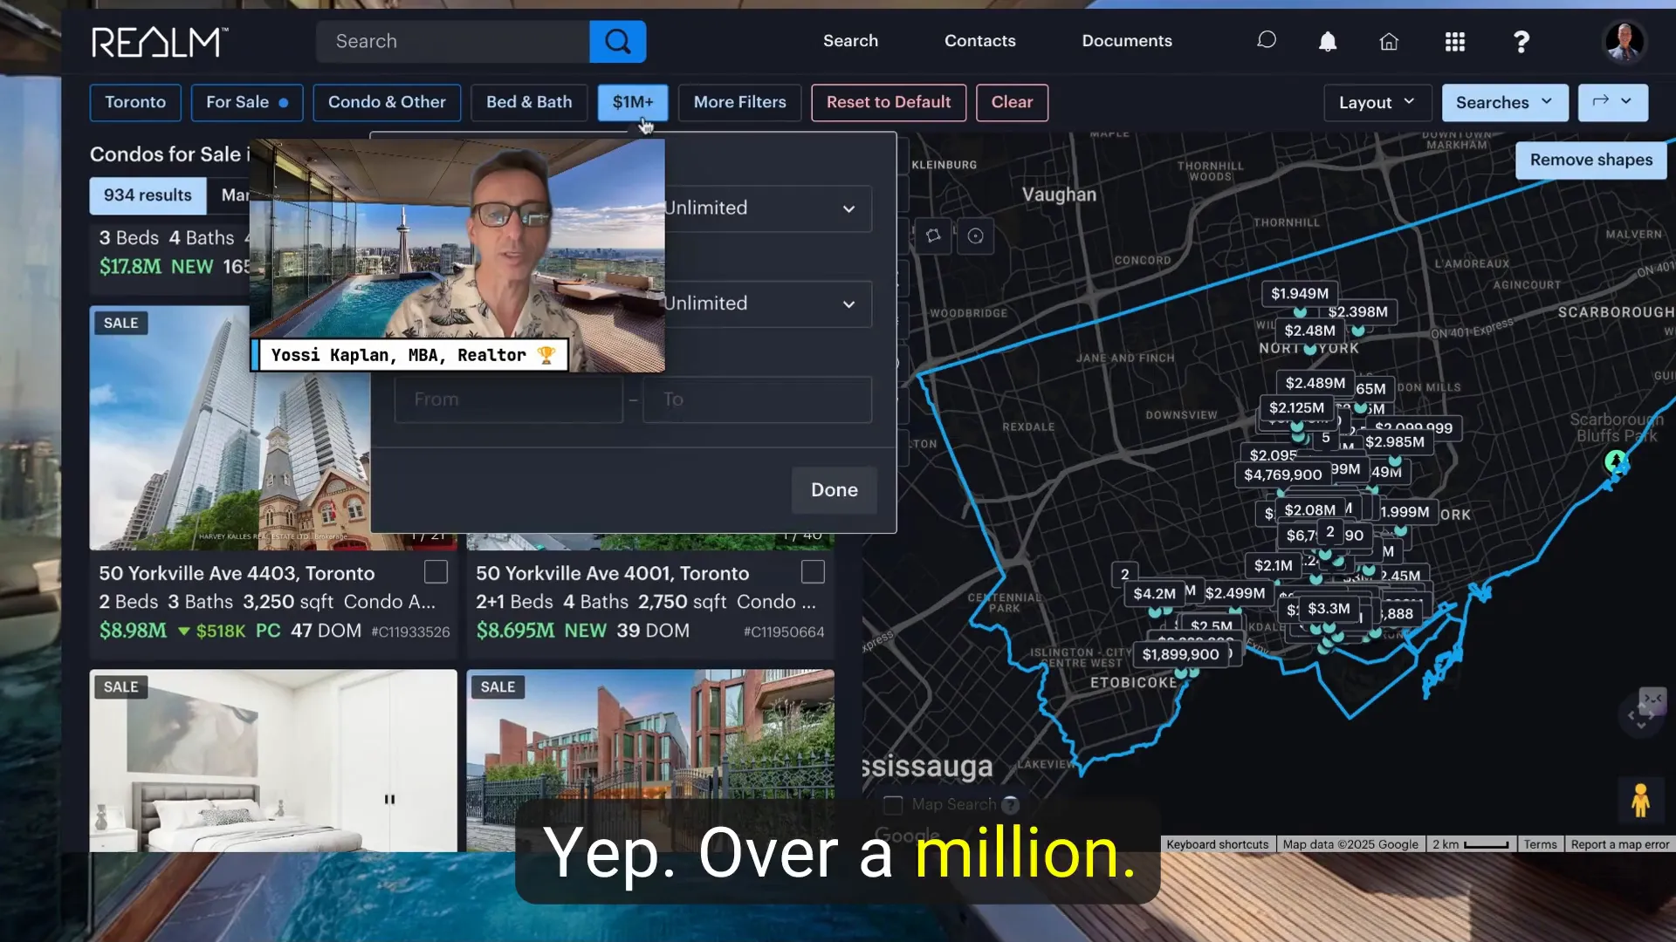Open the Map Search help icon
This screenshot has height=942, width=1676.
tap(1010, 805)
